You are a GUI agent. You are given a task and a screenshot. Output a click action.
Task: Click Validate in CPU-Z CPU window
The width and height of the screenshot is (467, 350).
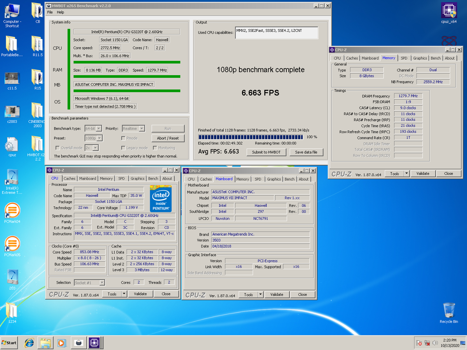[x=140, y=294]
